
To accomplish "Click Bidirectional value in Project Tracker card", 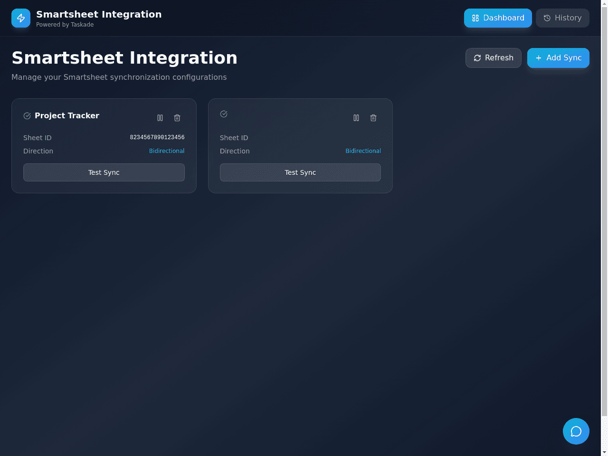I will [x=167, y=151].
